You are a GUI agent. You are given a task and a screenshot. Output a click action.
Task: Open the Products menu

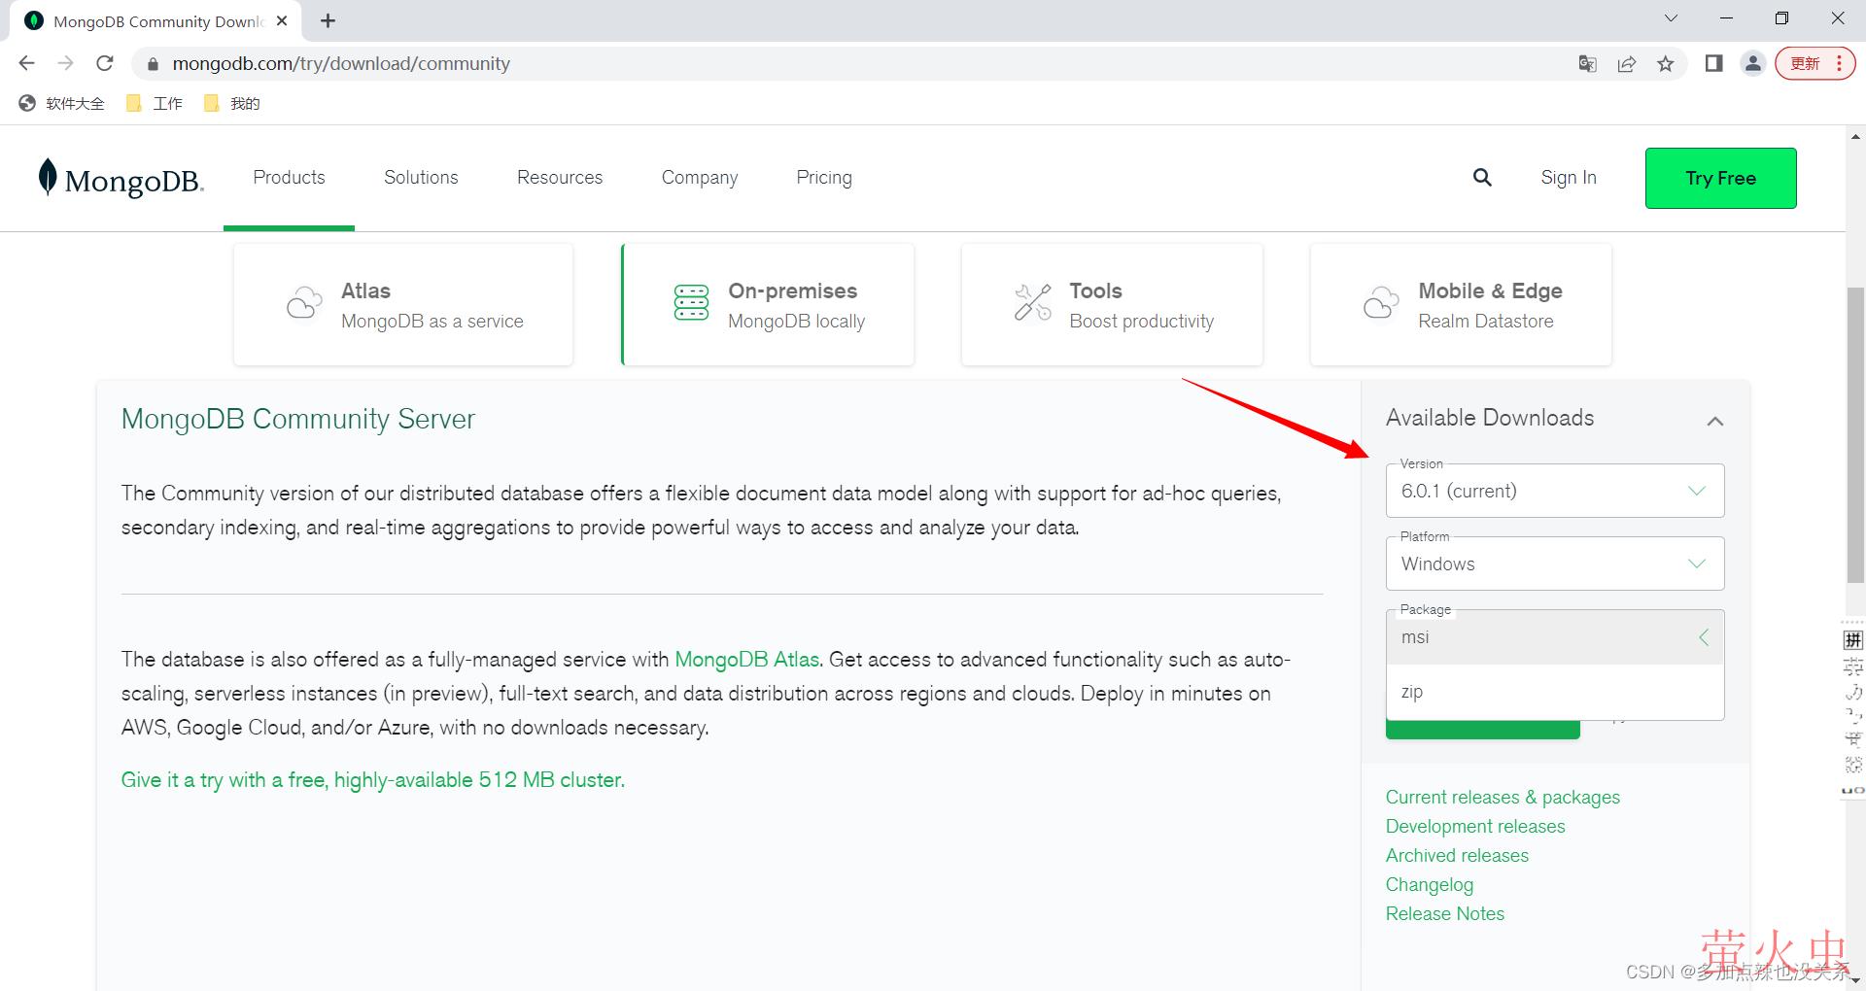[x=289, y=178]
